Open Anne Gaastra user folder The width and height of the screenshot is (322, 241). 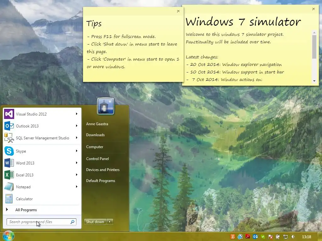pyautogui.click(x=97, y=124)
